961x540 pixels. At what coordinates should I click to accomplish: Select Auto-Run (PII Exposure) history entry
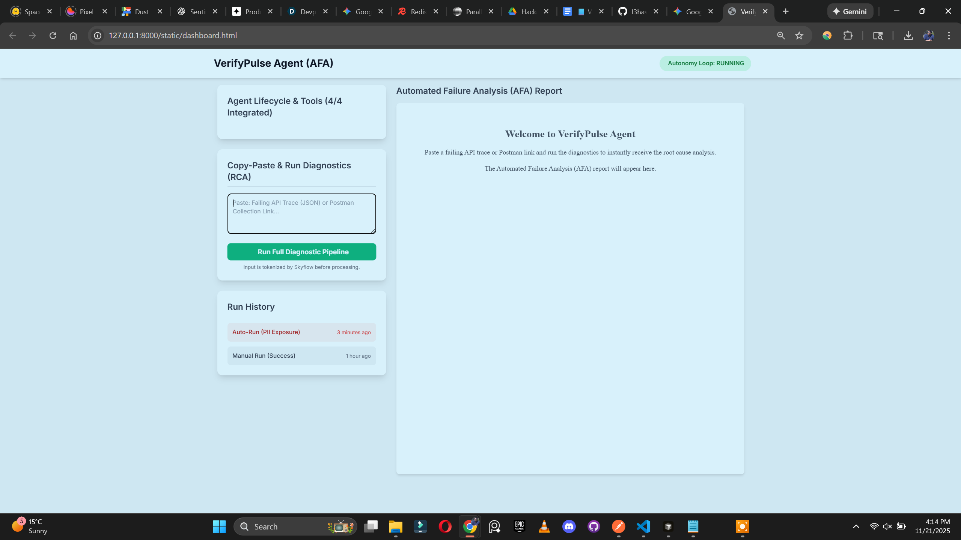coord(301,332)
